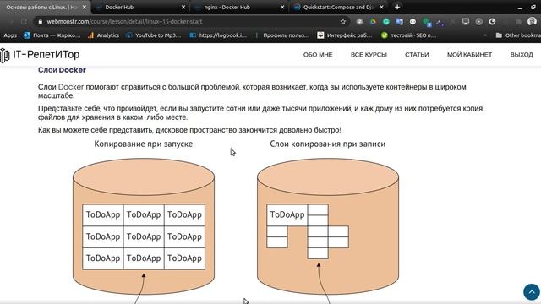Open the Почта — Жаріко... bookmark
This screenshot has height=304, width=541.
pos(52,35)
